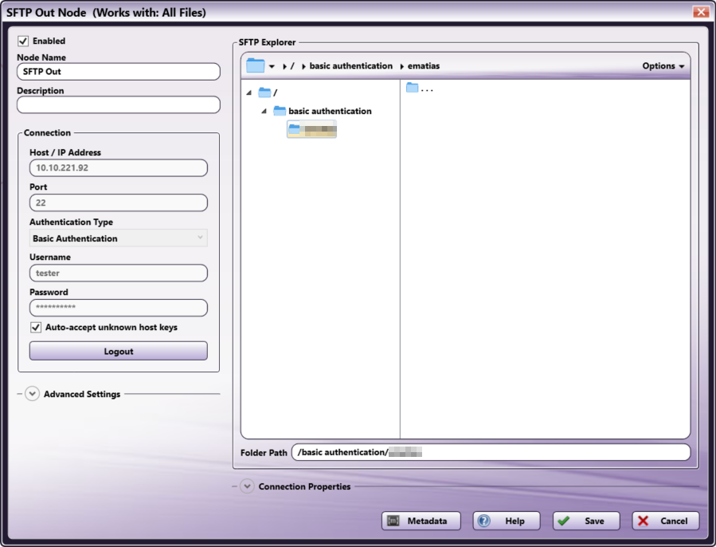Image resolution: width=716 pixels, height=547 pixels.
Task: Click the red X Cancel icon
Action: click(x=643, y=521)
